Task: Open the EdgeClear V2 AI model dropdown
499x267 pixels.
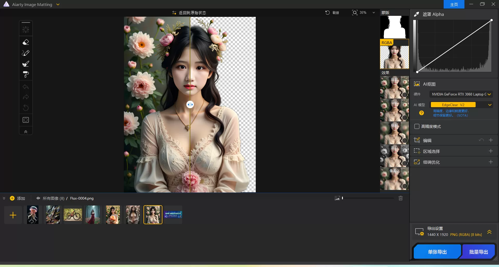Action: click(490, 105)
